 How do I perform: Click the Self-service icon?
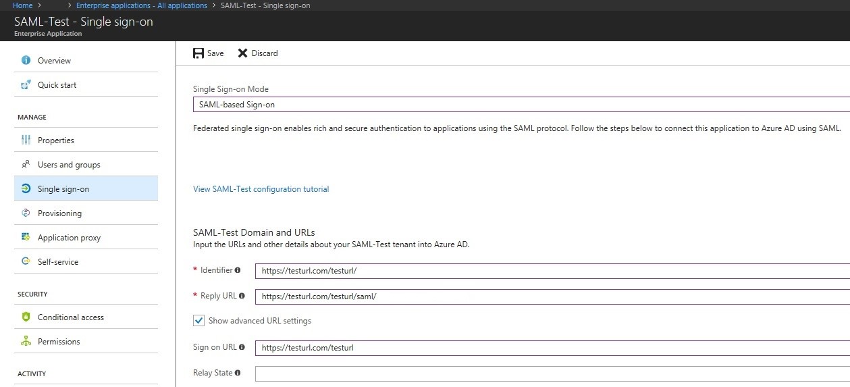pos(26,261)
